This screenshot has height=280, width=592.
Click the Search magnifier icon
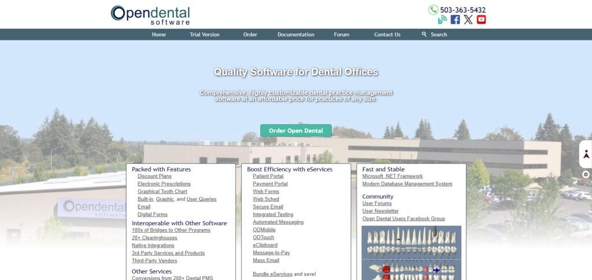424,34
